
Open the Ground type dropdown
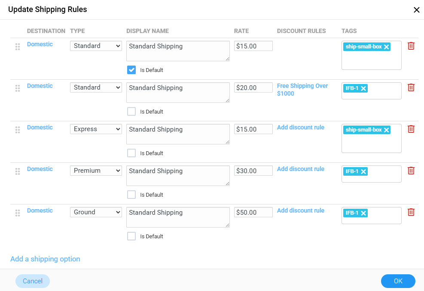point(96,212)
